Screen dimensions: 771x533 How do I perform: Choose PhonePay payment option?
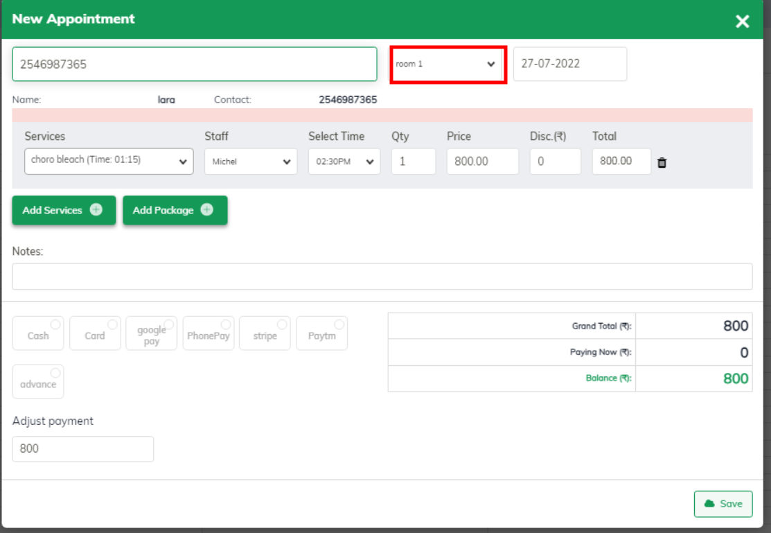[209, 333]
